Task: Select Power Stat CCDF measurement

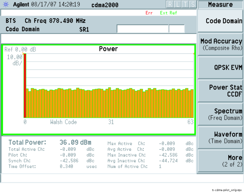Action: 220,91
